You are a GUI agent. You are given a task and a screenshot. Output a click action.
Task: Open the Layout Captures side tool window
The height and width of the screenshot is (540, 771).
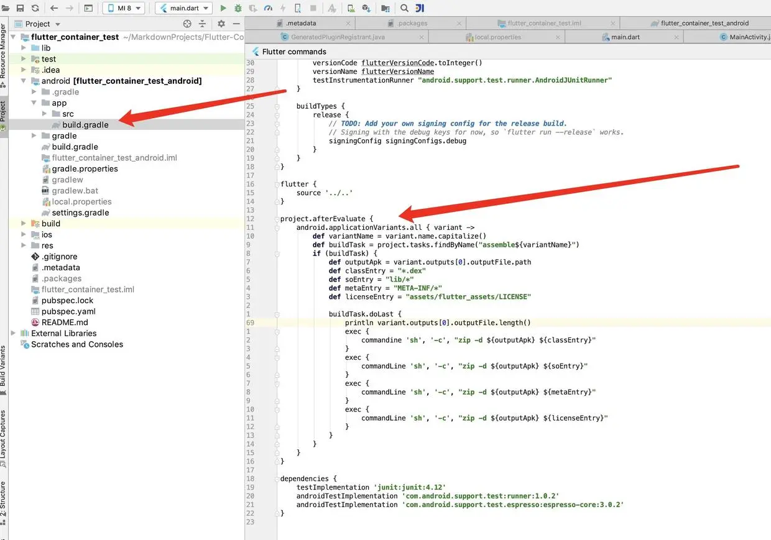tap(4, 438)
